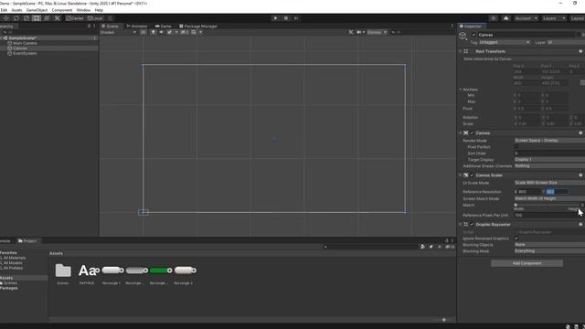Screen dimensions: 585x329
Task: Toggle Canvas GameObject active checkbox
Action: click(473, 35)
